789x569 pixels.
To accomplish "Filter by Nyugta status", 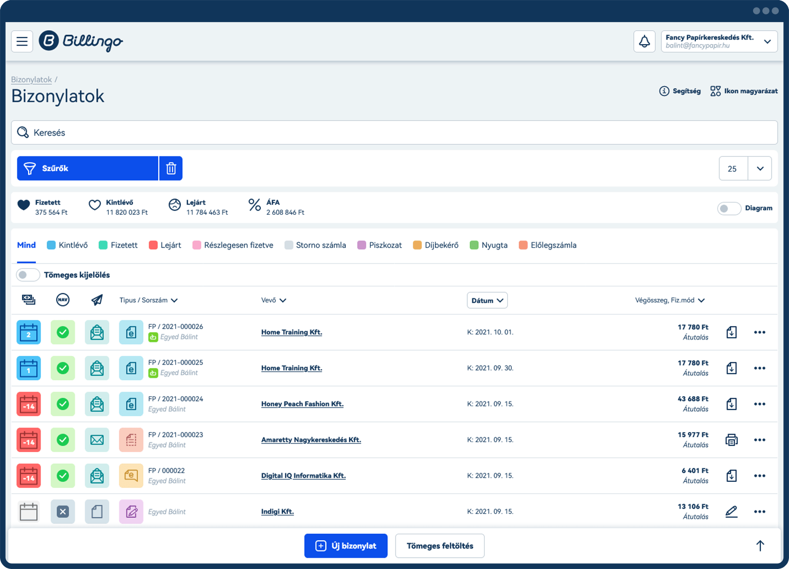I will [x=489, y=245].
